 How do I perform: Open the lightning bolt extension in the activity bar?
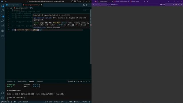pyautogui.click(x=3, y=31)
